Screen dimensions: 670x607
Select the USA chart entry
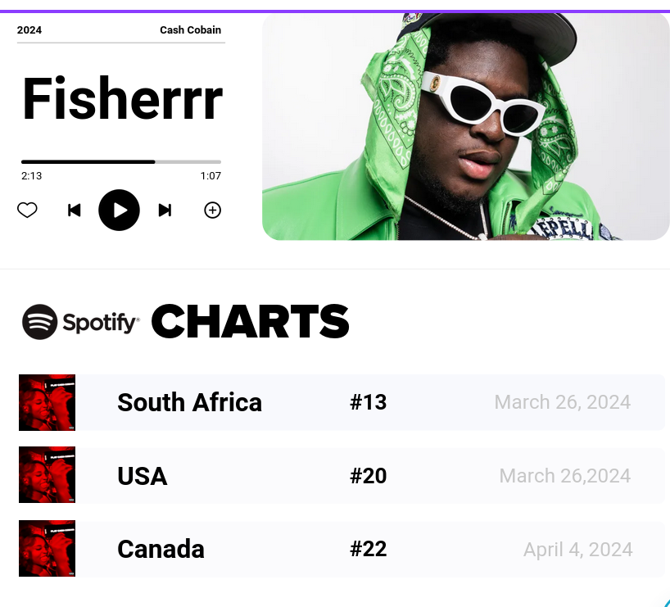pos(342,475)
